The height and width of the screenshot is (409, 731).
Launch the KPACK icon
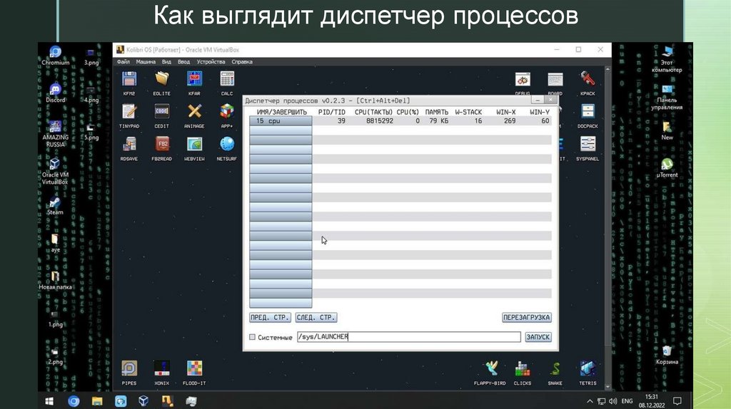(588, 79)
